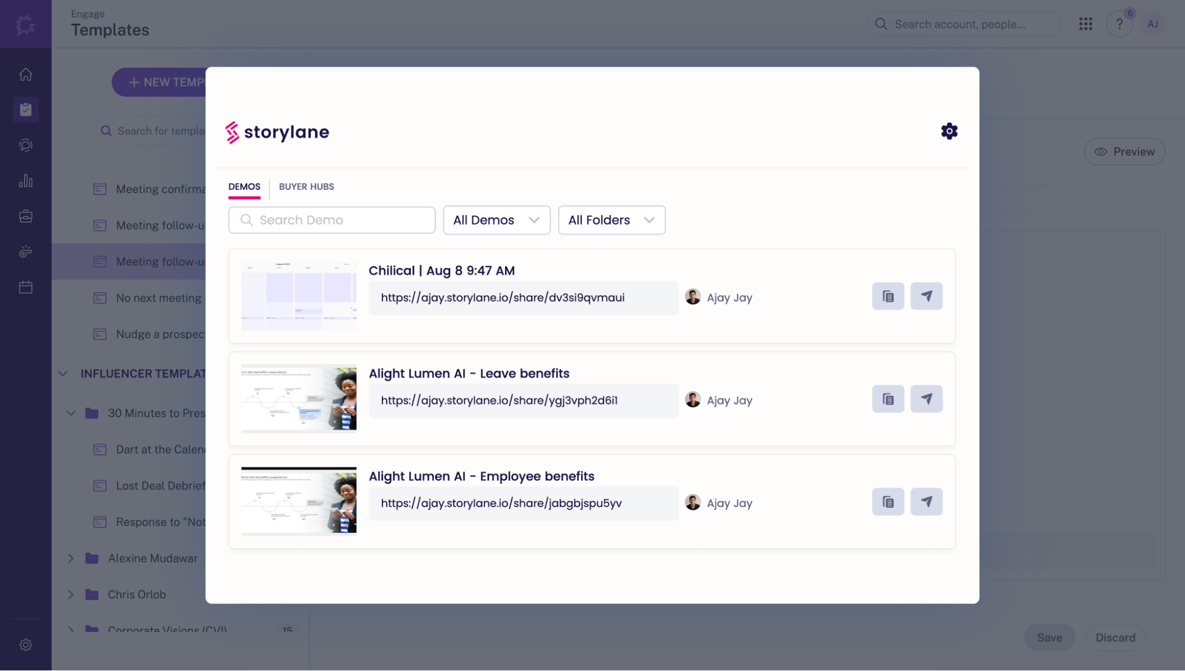Switch to the Buyer Hubs tab
This screenshot has height=671, width=1185.
click(306, 187)
